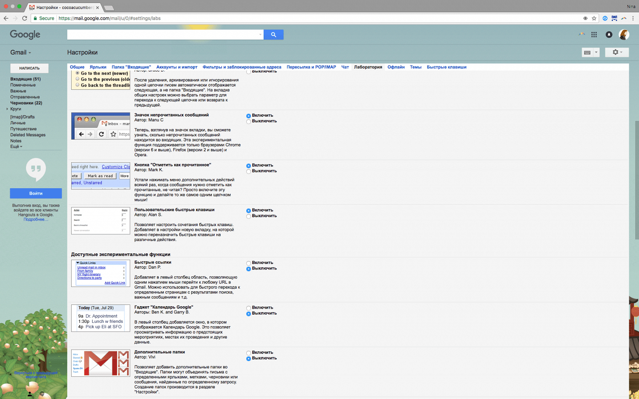
Task: Click the browser forward arrow
Action: point(15,18)
